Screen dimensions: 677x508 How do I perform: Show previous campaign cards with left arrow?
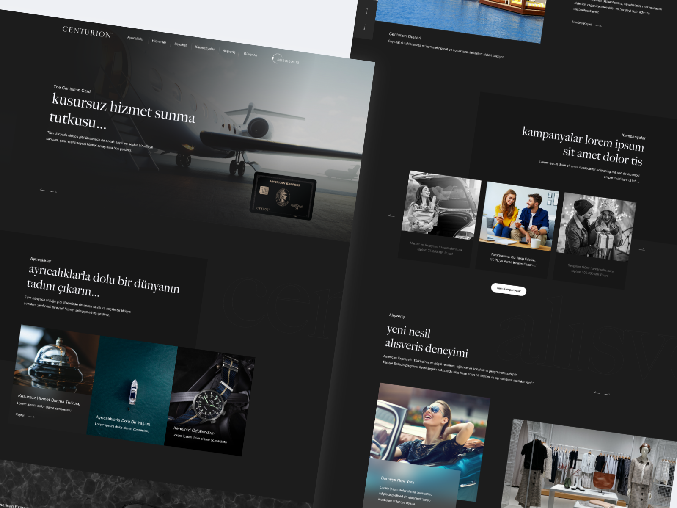(391, 216)
